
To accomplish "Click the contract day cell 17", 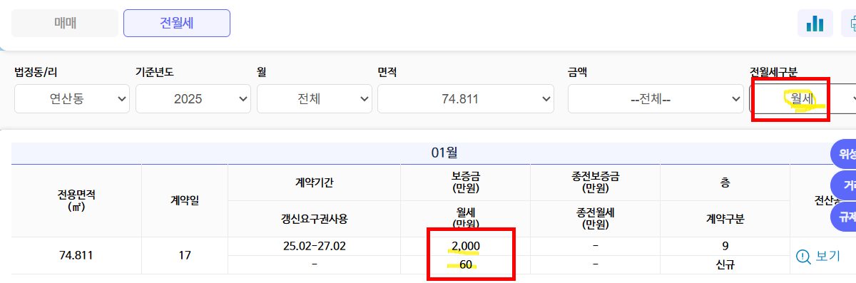I will (x=185, y=256).
